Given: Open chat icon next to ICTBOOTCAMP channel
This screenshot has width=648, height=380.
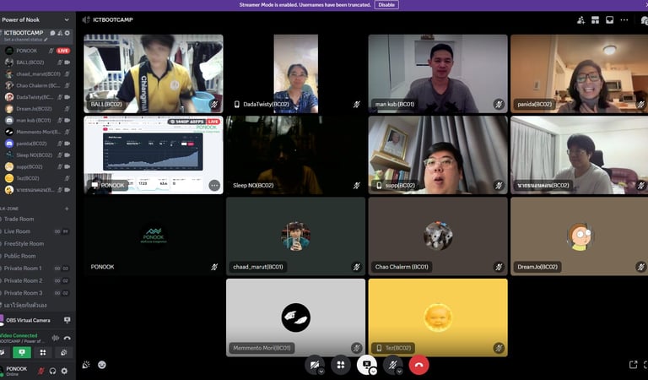Looking at the screenshot, I should 52,33.
